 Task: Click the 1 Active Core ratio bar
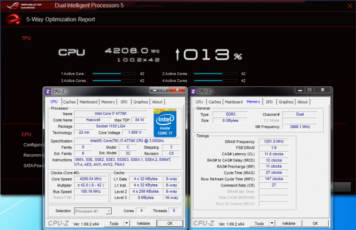coord(114,74)
